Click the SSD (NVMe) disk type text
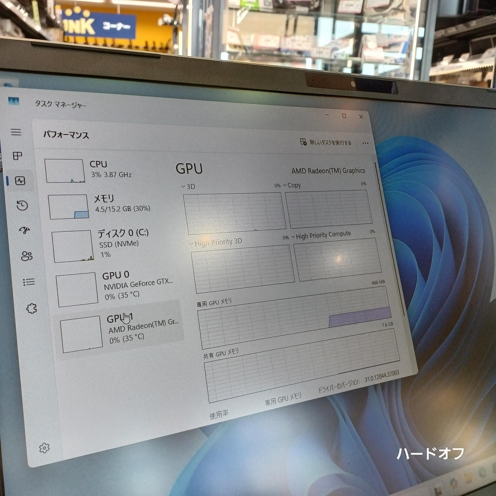The height and width of the screenshot is (496, 496). 119,244
